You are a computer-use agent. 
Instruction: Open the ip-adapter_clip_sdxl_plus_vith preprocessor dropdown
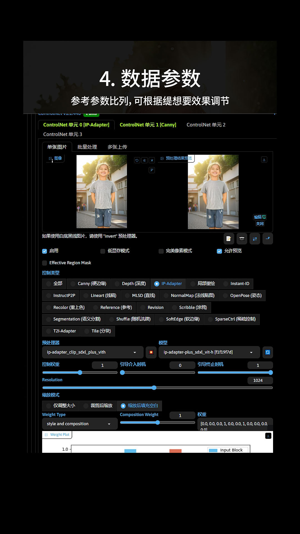point(93,352)
